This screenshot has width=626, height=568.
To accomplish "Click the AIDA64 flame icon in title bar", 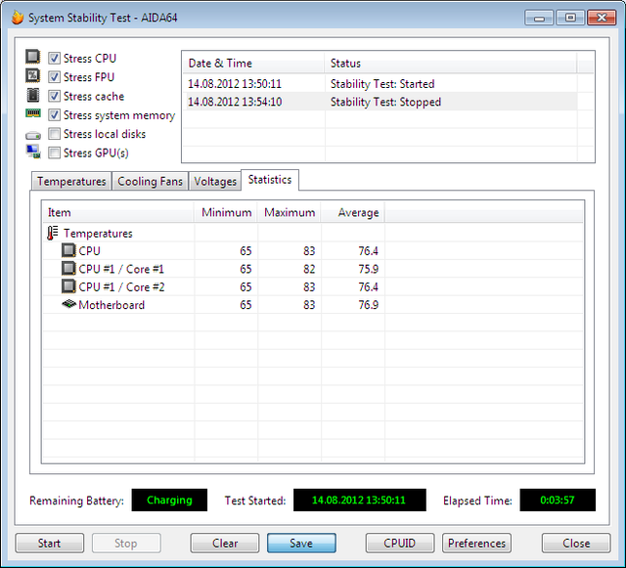I will tap(17, 18).
